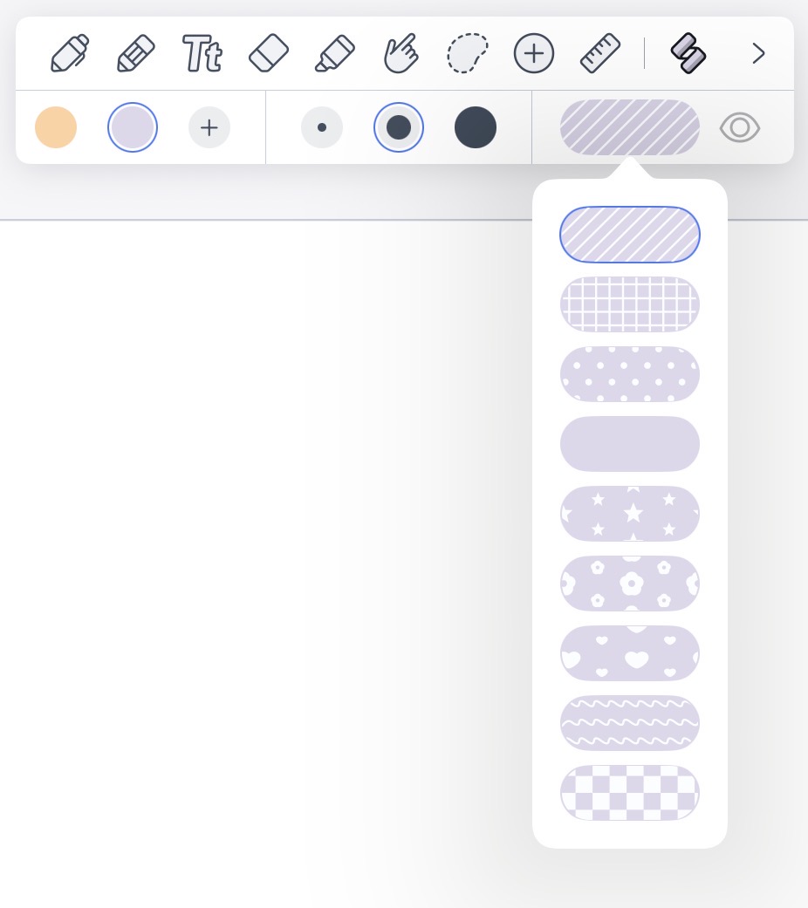The height and width of the screenshot is (908, 808).
Task: Select the Pencil tool
Action: click(x=135, y=53)
